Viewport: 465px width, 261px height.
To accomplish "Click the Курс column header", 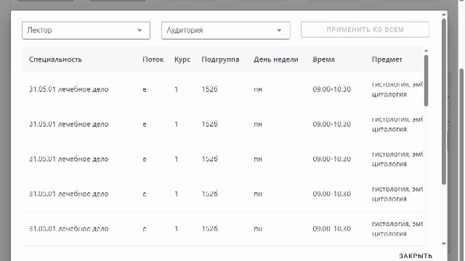I will coord(182,59).
